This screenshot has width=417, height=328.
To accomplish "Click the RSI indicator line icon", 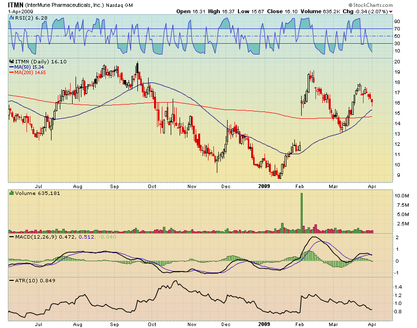I will coord(11,18).
